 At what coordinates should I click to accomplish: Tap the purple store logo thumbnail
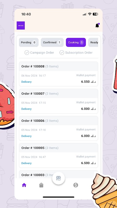pos(21,25)
